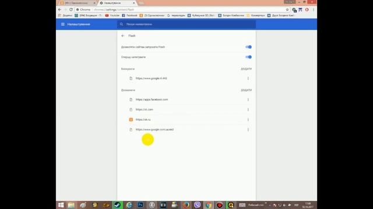Close the Settings browser tab
This screenshot has height=209, width=373.
coord(133,3)
